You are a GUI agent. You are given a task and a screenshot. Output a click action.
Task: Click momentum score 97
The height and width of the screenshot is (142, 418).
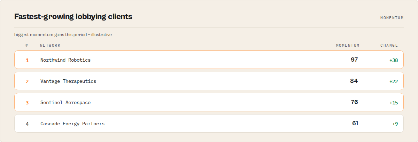click(354, 60)
